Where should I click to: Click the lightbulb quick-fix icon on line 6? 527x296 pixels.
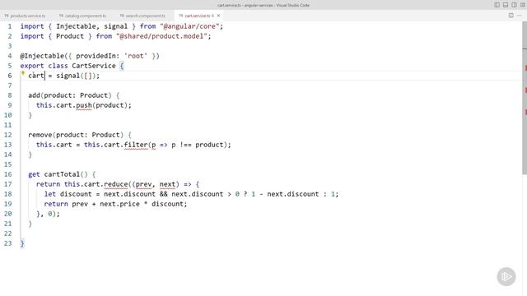pos(23,73)
